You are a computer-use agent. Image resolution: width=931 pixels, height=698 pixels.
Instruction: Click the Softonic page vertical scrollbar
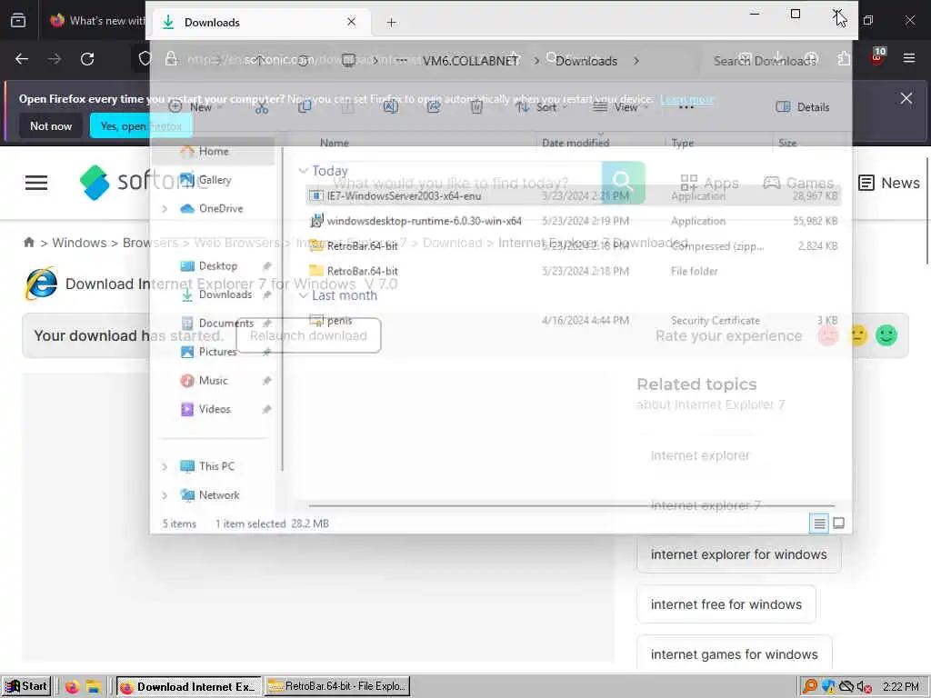coord(927,211)
